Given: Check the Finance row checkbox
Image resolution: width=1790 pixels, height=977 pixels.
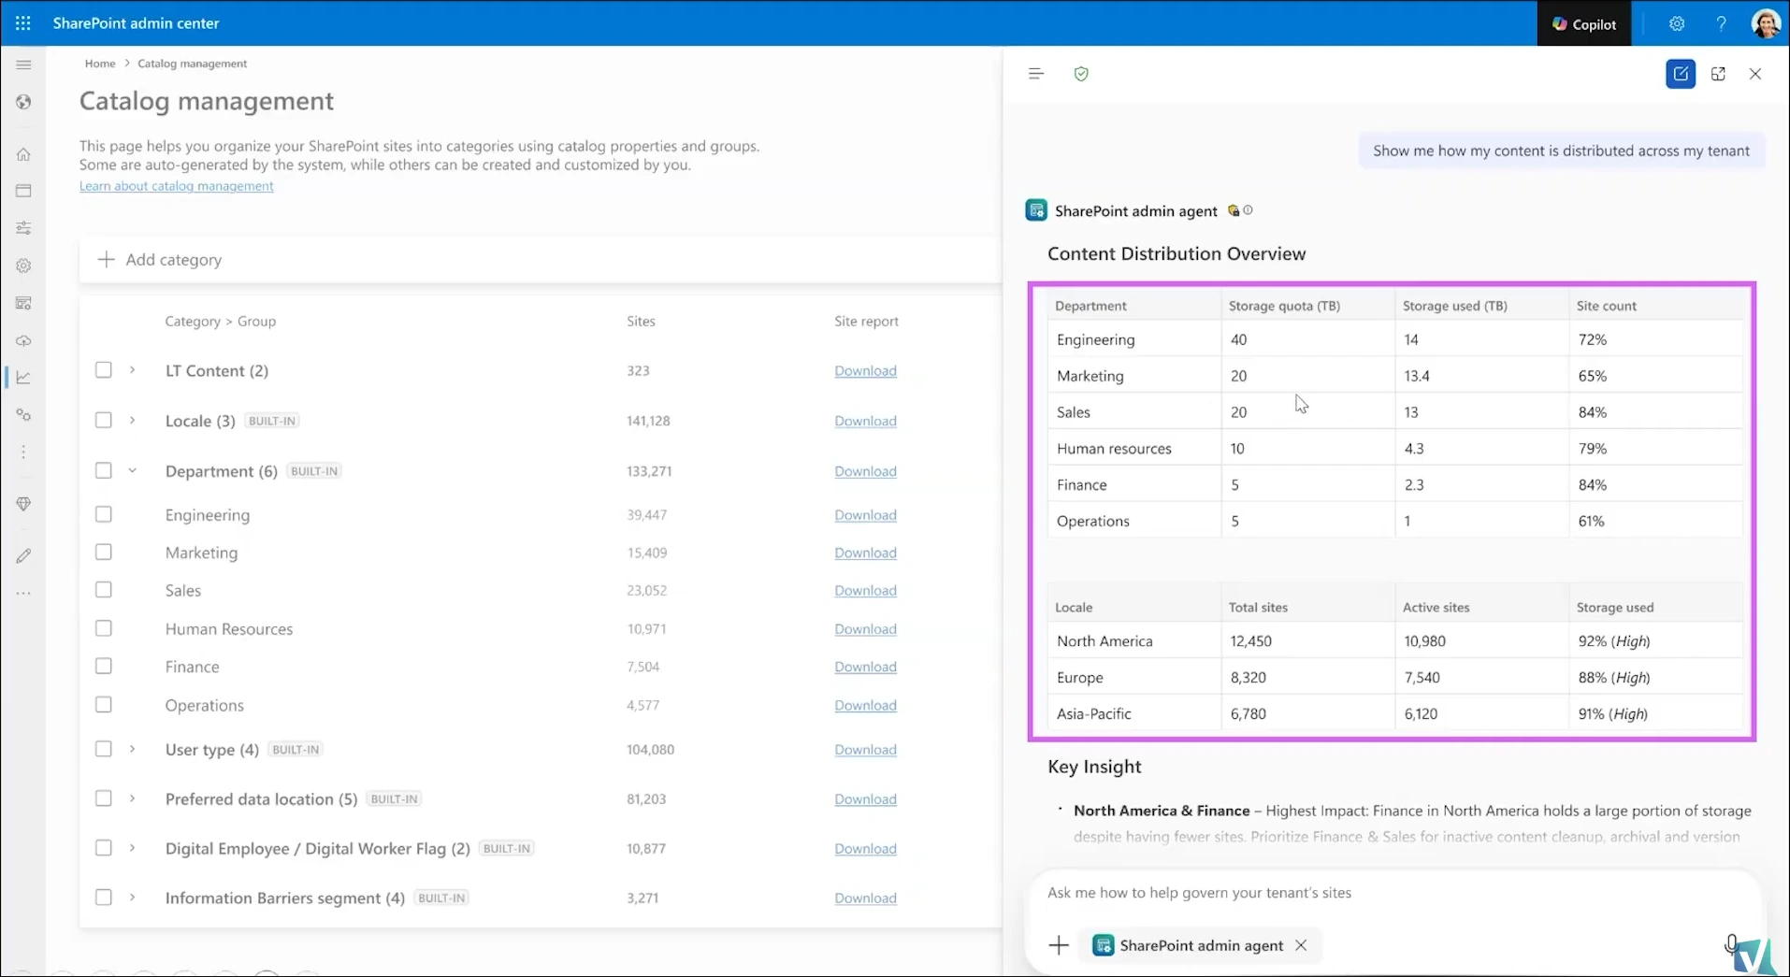Looking at the screenshot, I should point(104,667).
